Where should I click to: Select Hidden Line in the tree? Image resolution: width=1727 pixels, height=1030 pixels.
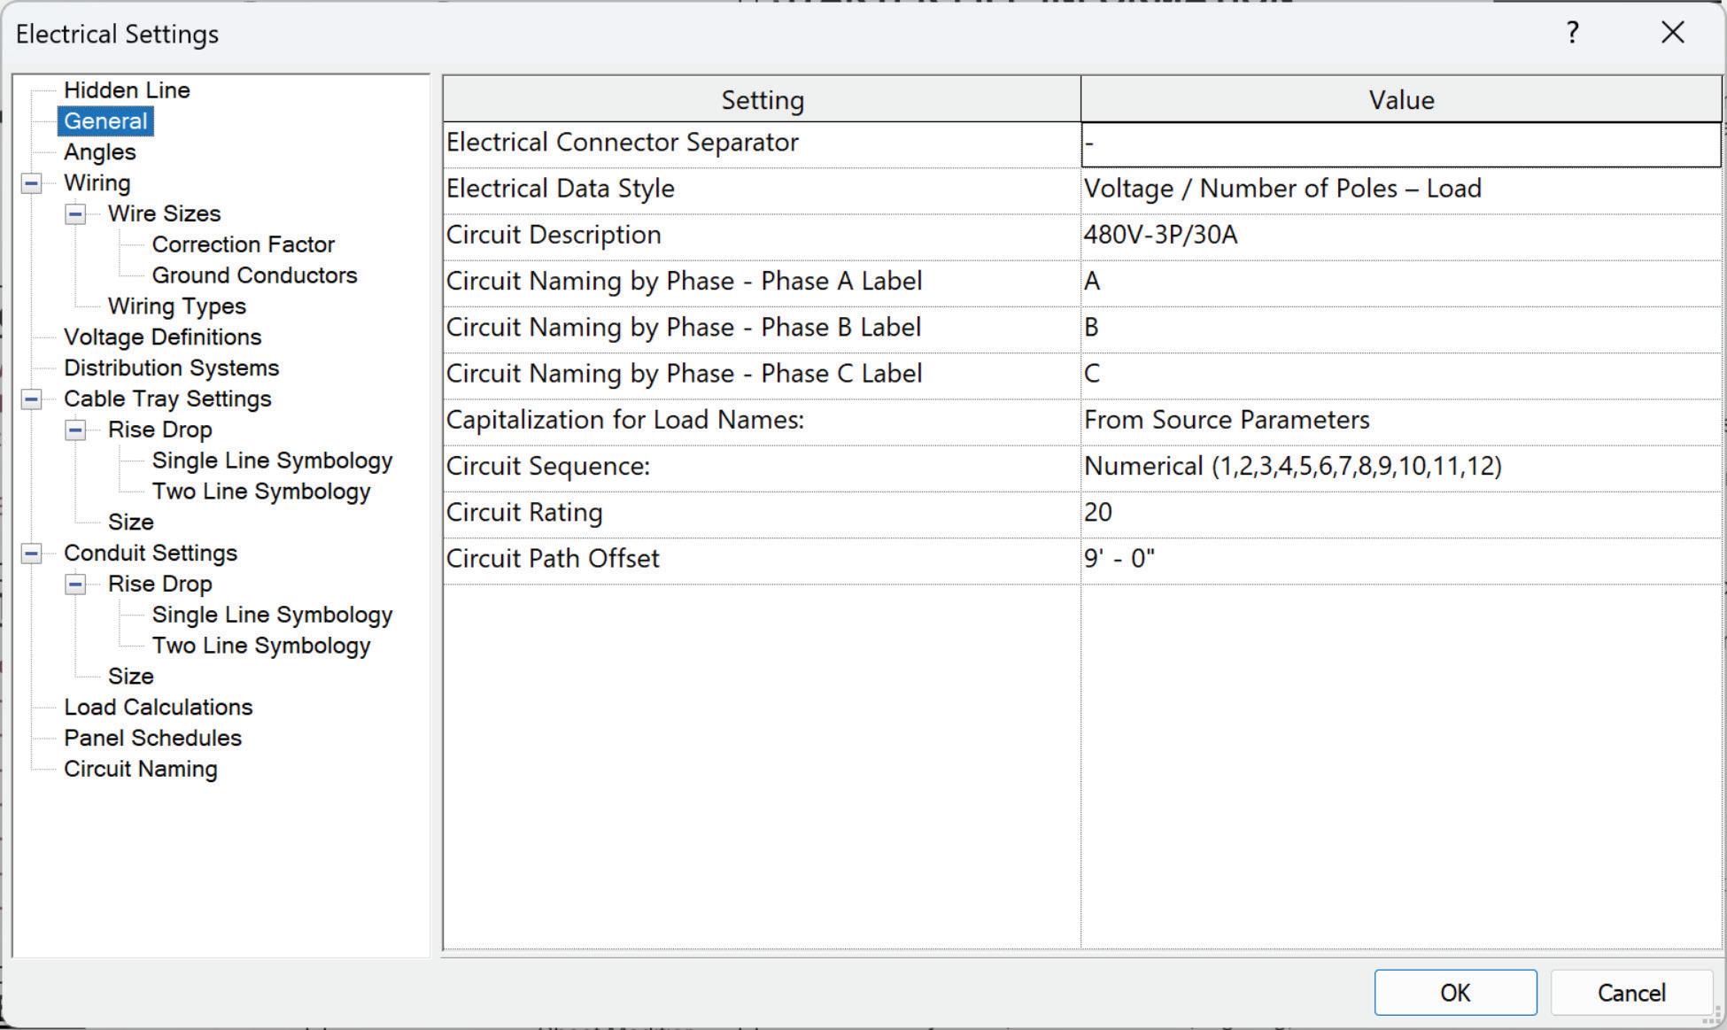click(x=127, y=90)
